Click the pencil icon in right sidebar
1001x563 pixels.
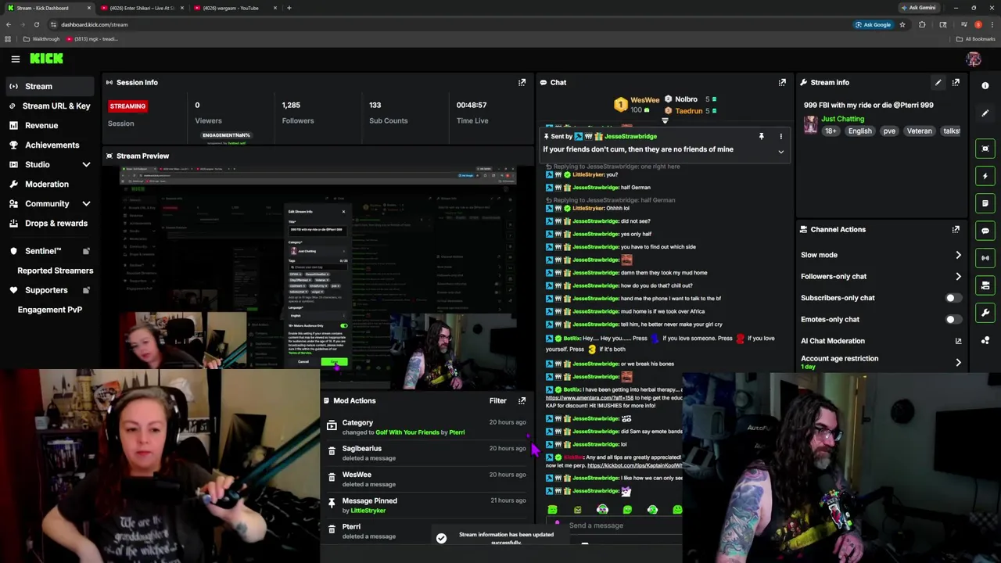985,113
